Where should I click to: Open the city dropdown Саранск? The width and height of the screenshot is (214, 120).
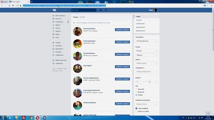[x=146, y=55]
